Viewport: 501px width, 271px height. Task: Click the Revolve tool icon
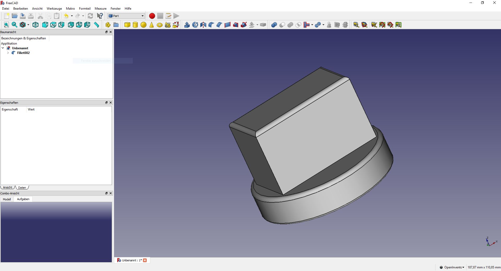195,25
